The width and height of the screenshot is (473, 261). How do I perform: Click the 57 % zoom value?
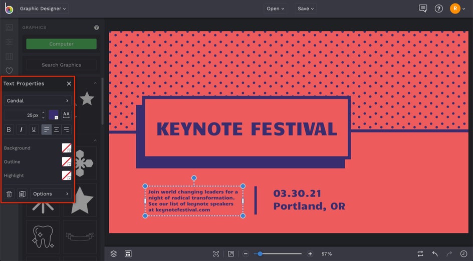click(x=326, y=254)
